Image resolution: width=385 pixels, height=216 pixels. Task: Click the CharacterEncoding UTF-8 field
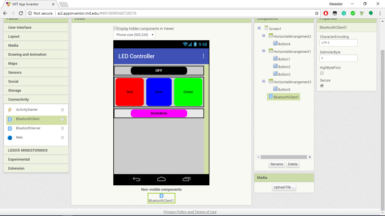point(338,43)
